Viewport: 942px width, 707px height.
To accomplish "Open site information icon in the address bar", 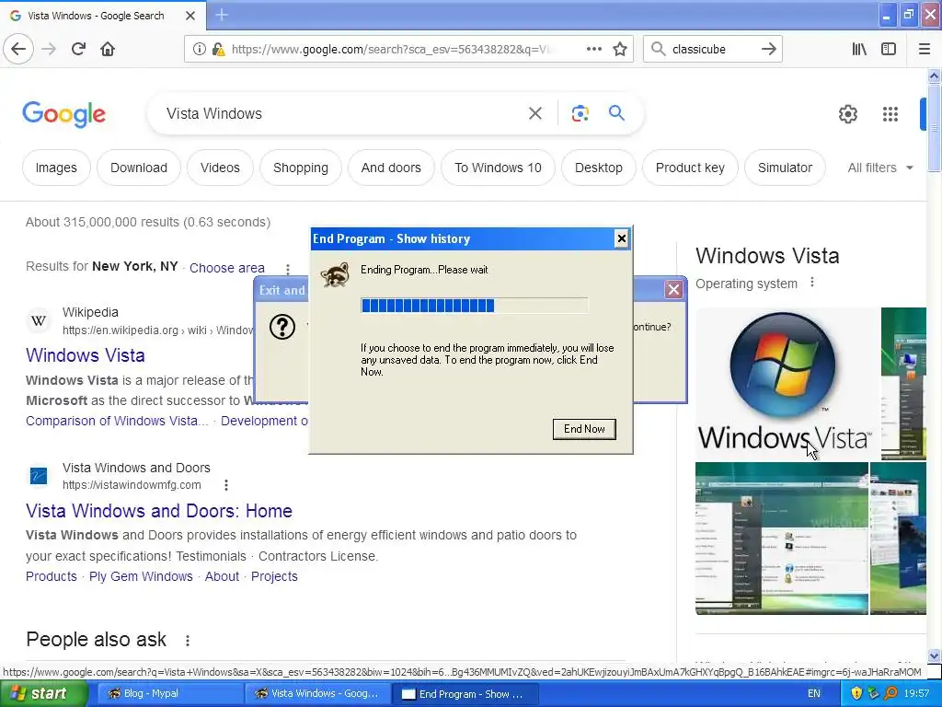I will tap(200, 50).
